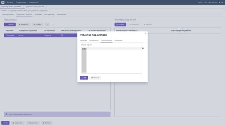Open the Валидация tab in the parameter editor

(118, 41)
